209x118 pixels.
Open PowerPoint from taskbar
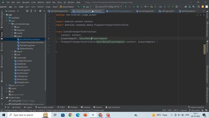85,115
